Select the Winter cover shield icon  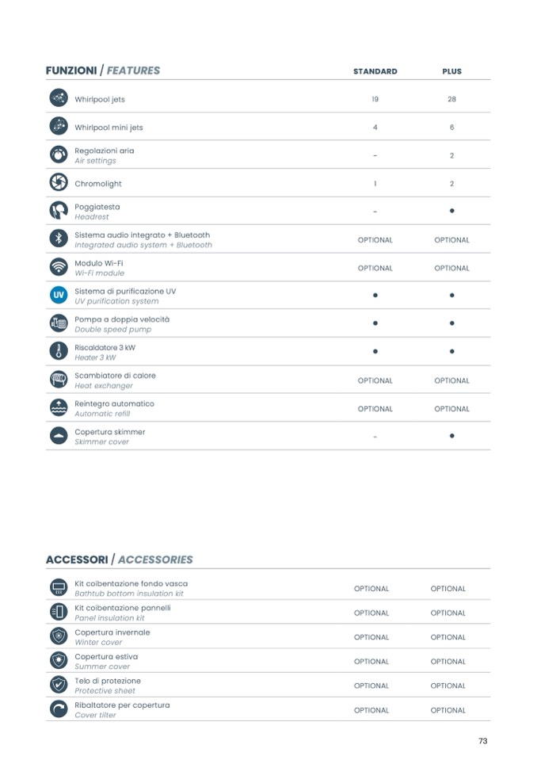click(x=58, y=636)
